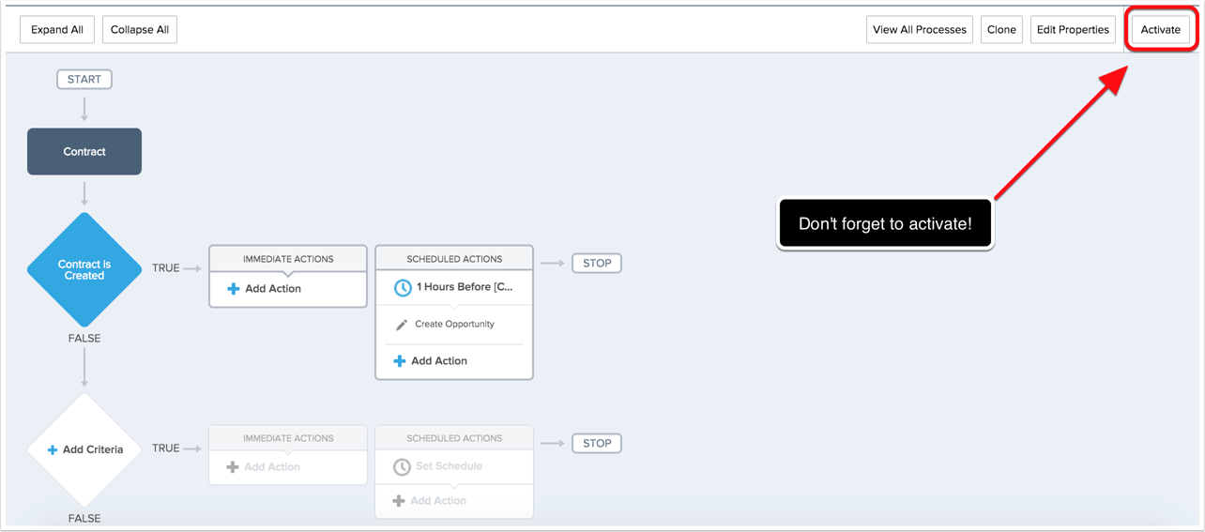The height and width of the screenshot is (532, 1205).
Task: Click STOP node after Contract is Created row
Action: (x=597, y=264)
